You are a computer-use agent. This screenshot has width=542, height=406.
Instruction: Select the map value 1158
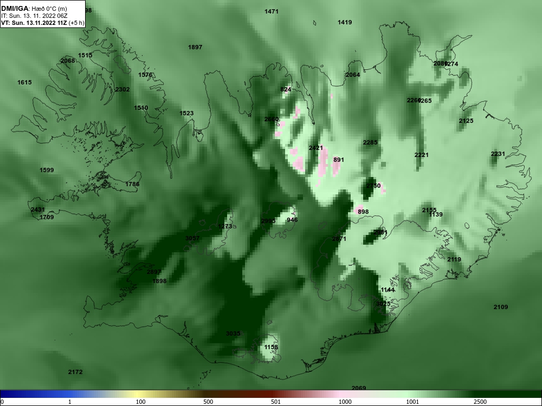(x=271, y=348)
